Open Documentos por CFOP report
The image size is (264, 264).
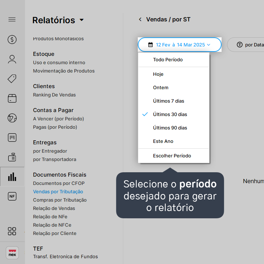59,183
